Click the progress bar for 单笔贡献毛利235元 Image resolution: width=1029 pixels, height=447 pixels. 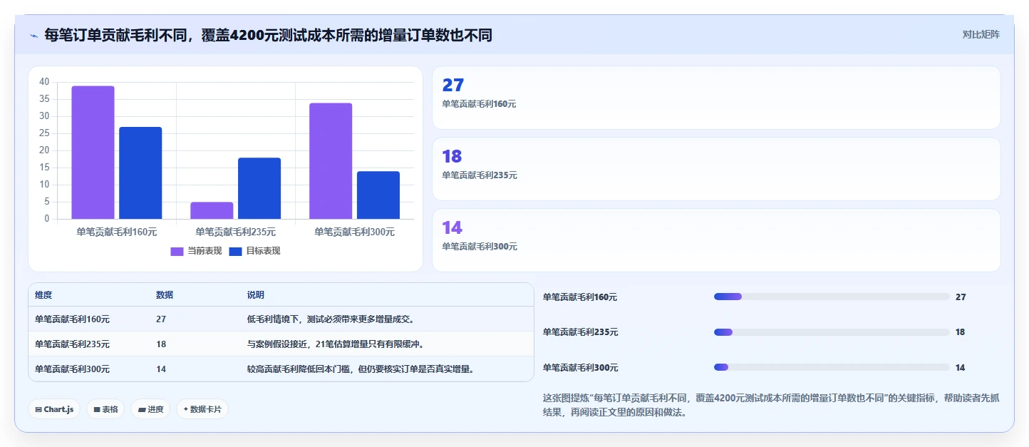pyautogui.click(x=832, y=332)
